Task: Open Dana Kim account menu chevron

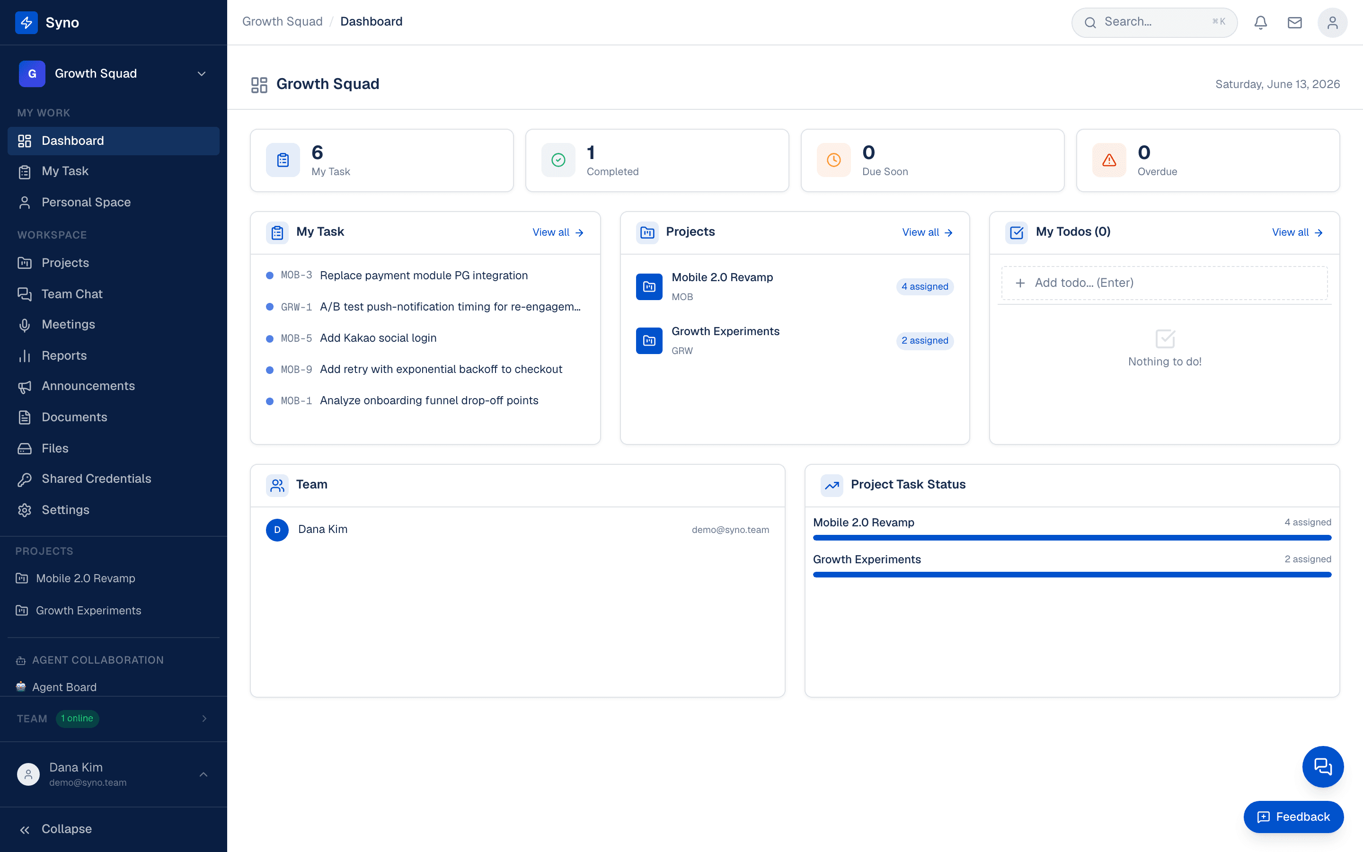Action: pos(204,775)
